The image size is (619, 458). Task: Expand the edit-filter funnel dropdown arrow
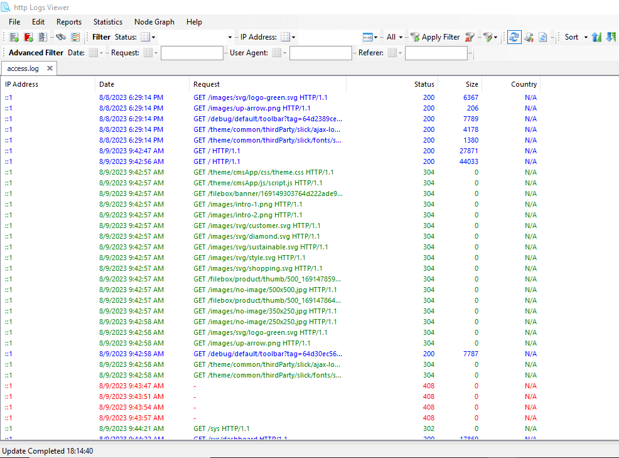point(496,38)
